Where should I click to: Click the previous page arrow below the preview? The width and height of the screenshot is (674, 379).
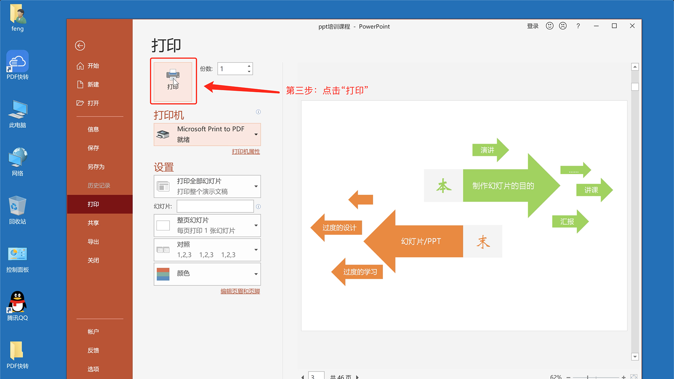tap(303, 377)
